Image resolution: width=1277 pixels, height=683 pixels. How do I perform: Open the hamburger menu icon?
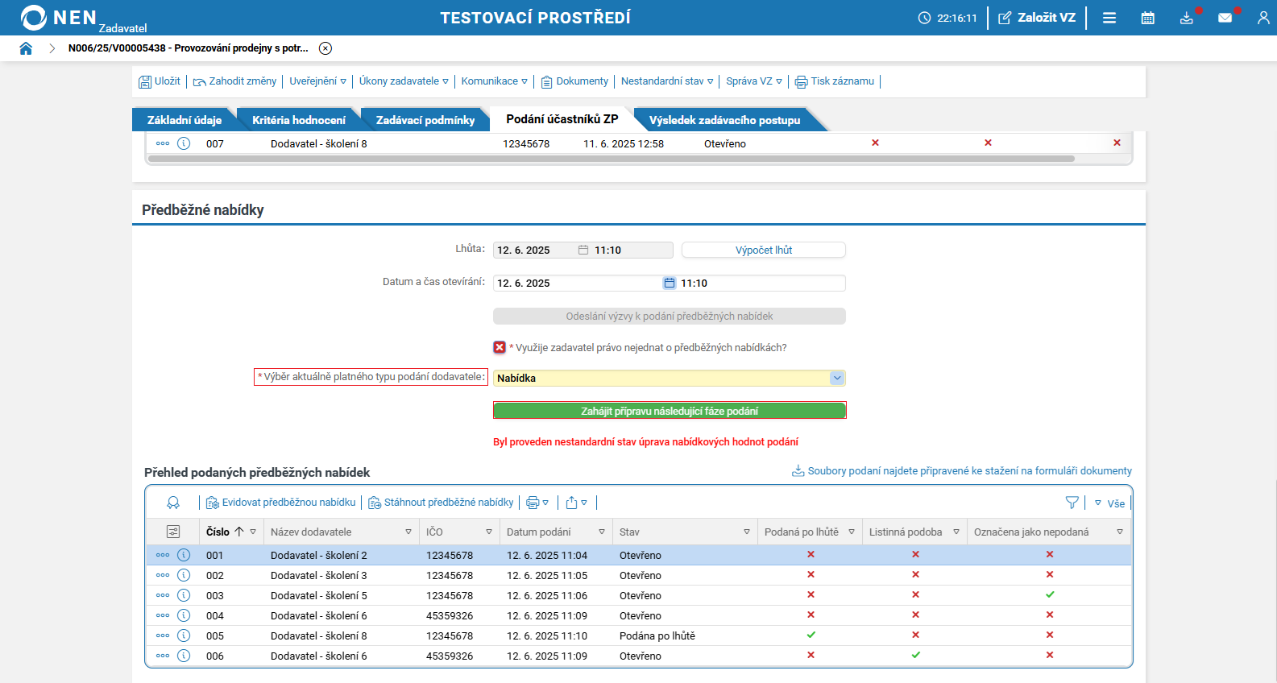pyautogui.click(x=1109, y=18)
